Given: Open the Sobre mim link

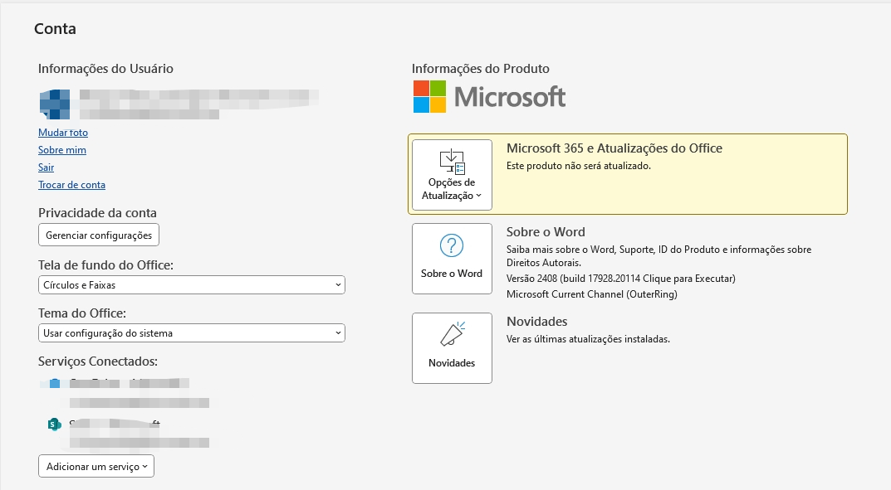Looking at the screenshot, I should 62,150.
